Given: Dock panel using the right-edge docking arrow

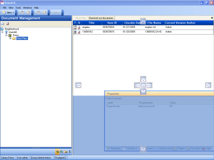Looking at the screenshot, I should 208,85.
